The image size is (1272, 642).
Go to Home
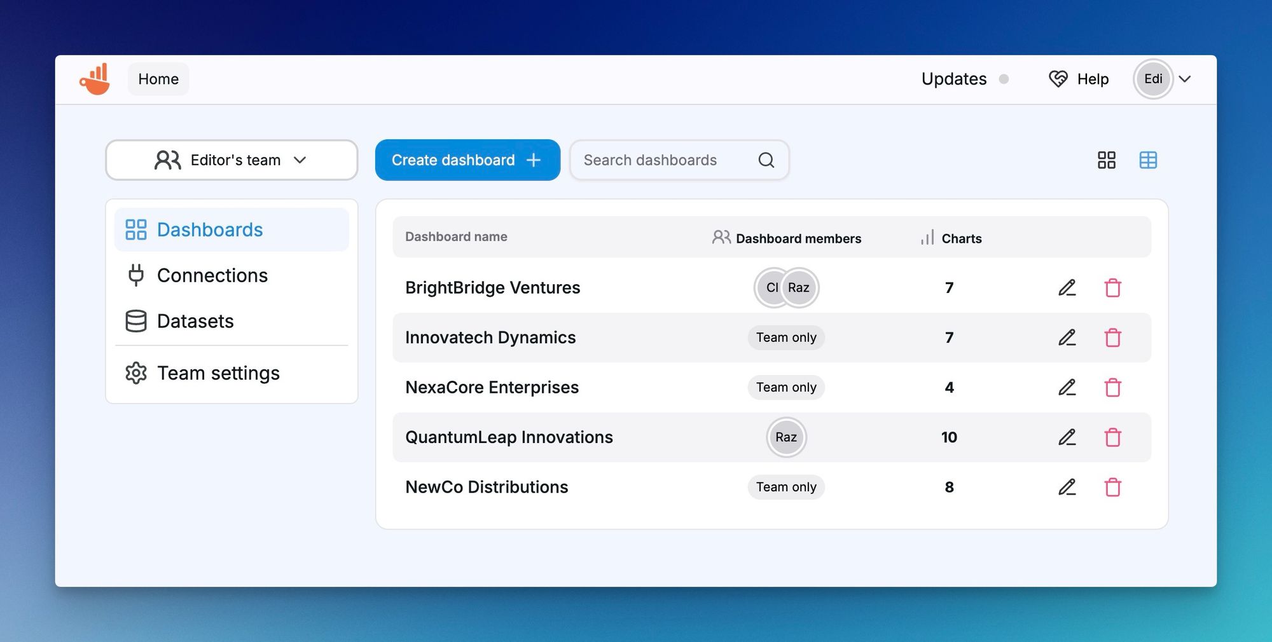158,79
